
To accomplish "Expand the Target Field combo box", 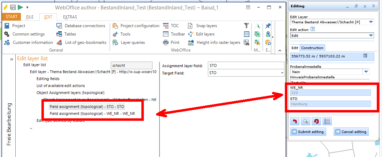I will pyautogui.click(x=282, y=73).
